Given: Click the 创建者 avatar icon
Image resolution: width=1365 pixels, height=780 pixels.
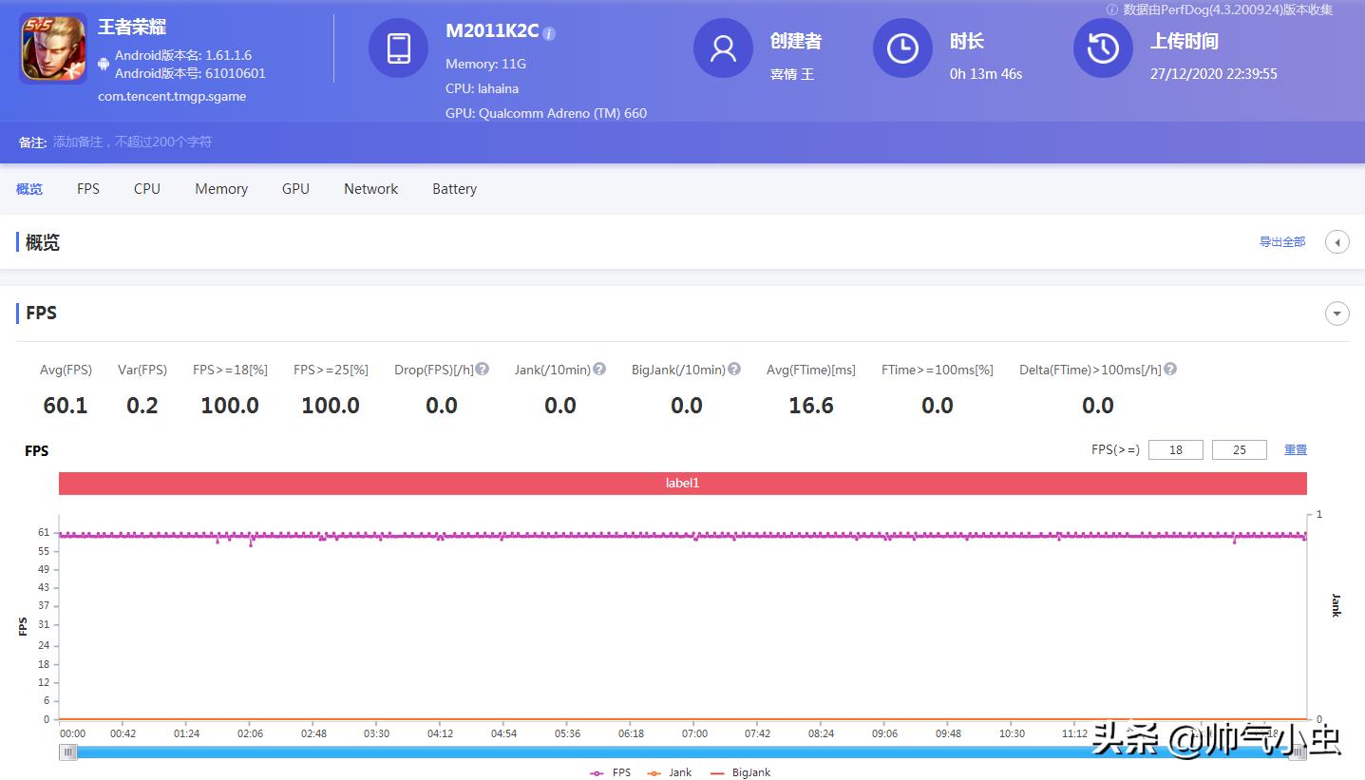Looking at the screenshot, I should coord(723,48).
